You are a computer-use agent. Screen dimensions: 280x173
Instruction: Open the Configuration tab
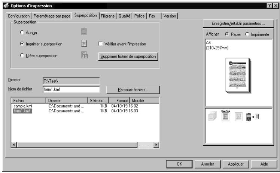19,16
